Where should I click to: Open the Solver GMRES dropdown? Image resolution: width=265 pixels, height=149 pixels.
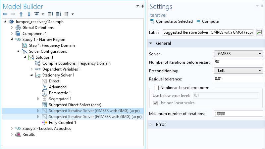point(238,54)
